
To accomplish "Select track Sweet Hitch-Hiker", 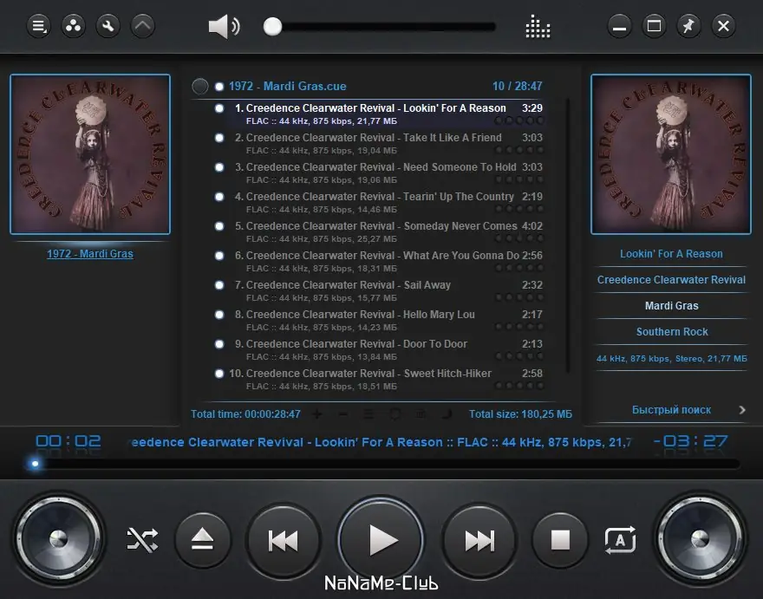I will pyautogui.click(x=384, y=379).
